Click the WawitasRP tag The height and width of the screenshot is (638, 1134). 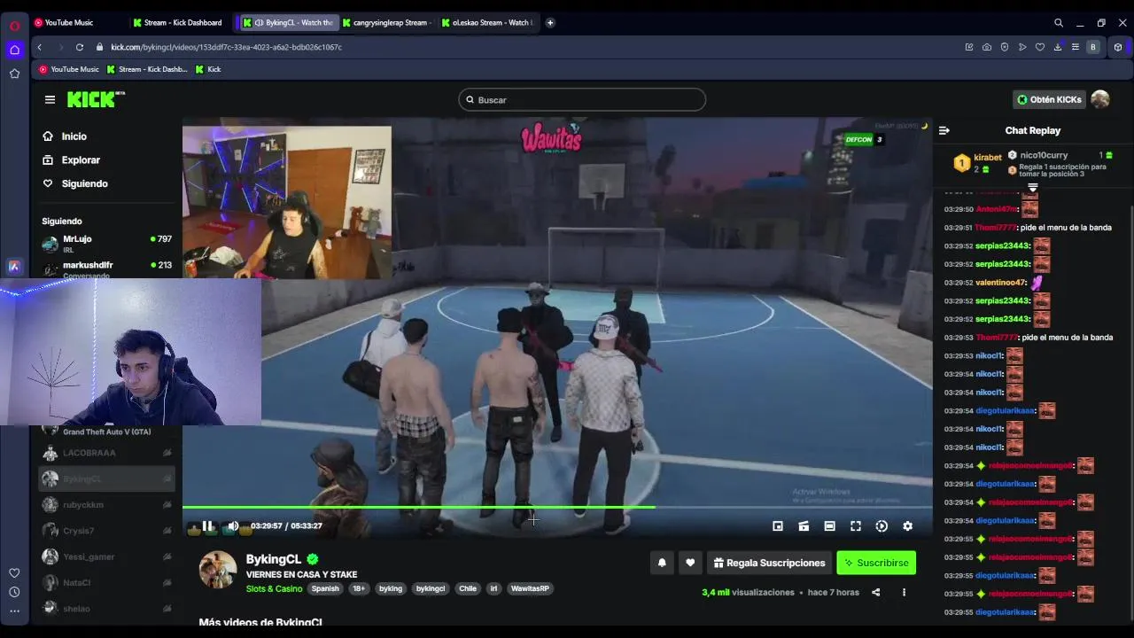pos(530,588)
